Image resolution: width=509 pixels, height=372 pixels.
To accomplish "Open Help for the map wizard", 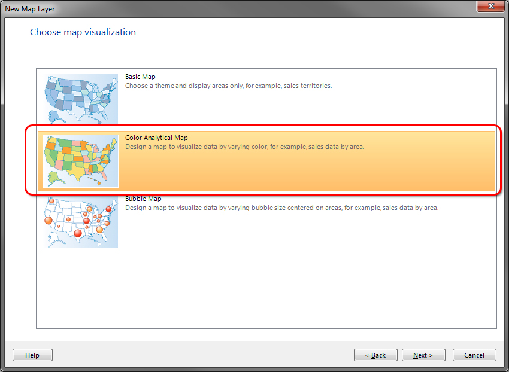I will (x=32, y=355).
